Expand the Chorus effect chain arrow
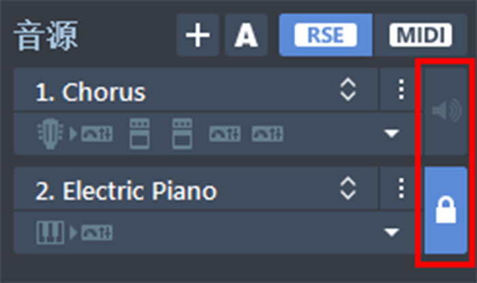This screenshot has height=283, width=477. 391,133
